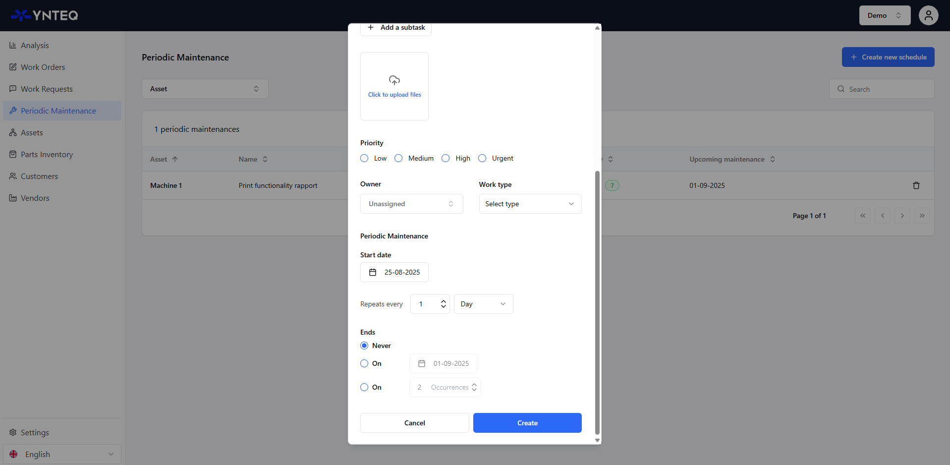This screenshot has height=465, width=950.
Task: Select the Low priority radio button
Action: click(364, 158)
